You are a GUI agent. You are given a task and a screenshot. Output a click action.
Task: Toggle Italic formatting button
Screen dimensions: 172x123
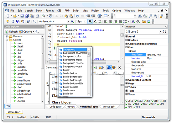(95, 21)
